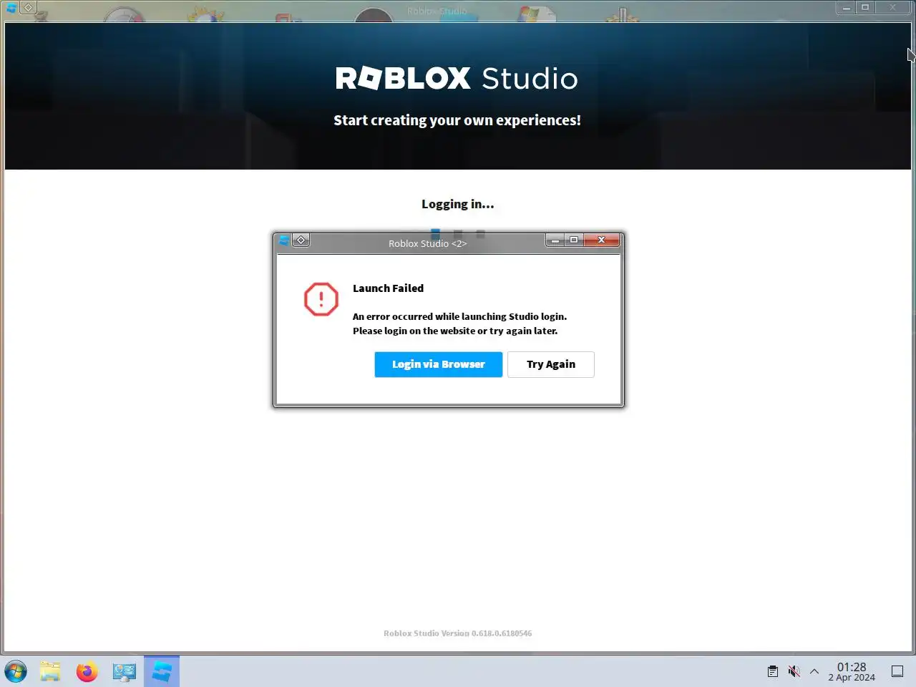This screenshot has width=916, height=687.
Task: Open the clipboard tray icon
Action: [773, 671]
